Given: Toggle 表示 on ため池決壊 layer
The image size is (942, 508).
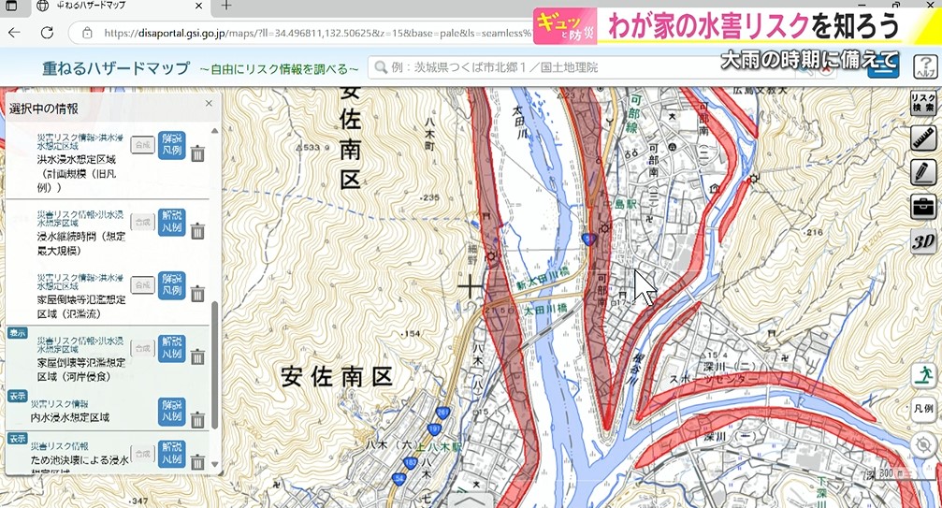Looking at the screenshot, I should click(17, 439).
